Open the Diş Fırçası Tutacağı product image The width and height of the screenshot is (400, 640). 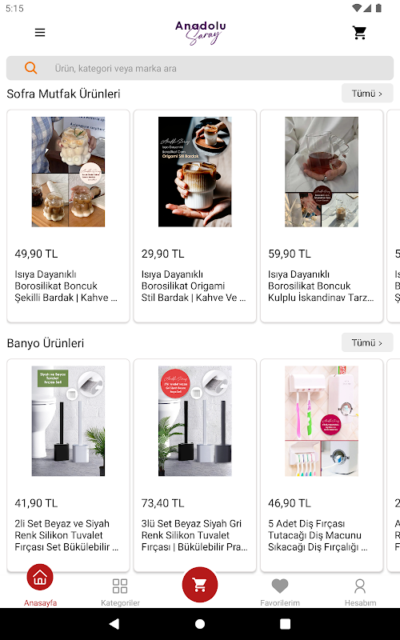322,421
